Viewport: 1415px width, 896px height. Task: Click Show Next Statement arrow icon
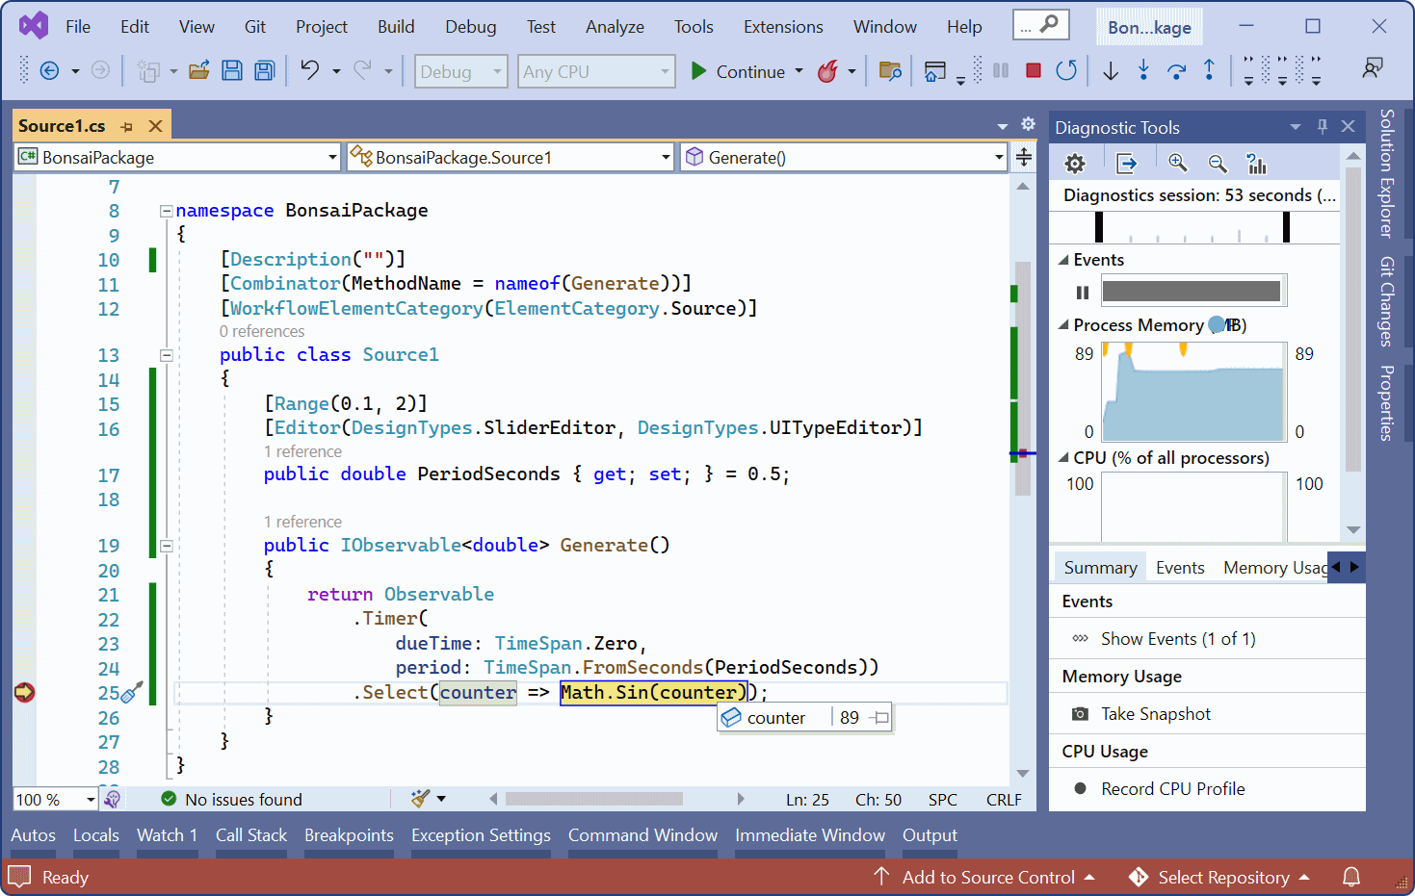(x=1111, y=70)
